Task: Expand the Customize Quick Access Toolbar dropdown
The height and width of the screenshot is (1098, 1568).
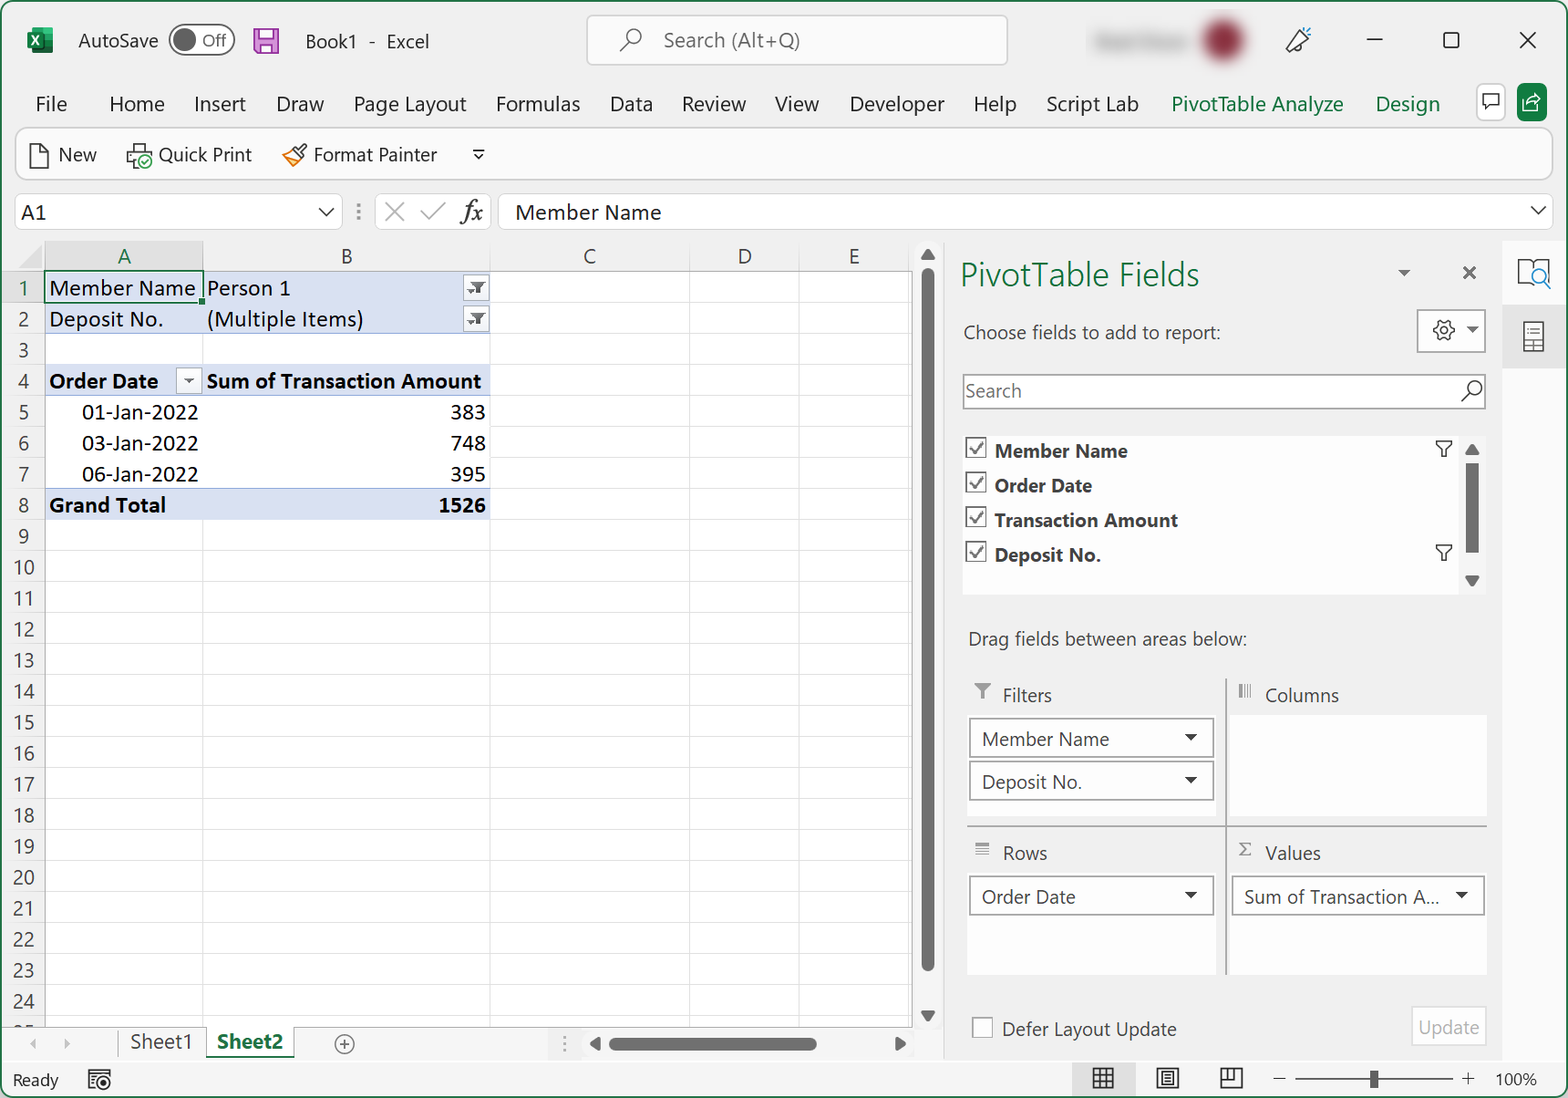Action: [479, 155]
